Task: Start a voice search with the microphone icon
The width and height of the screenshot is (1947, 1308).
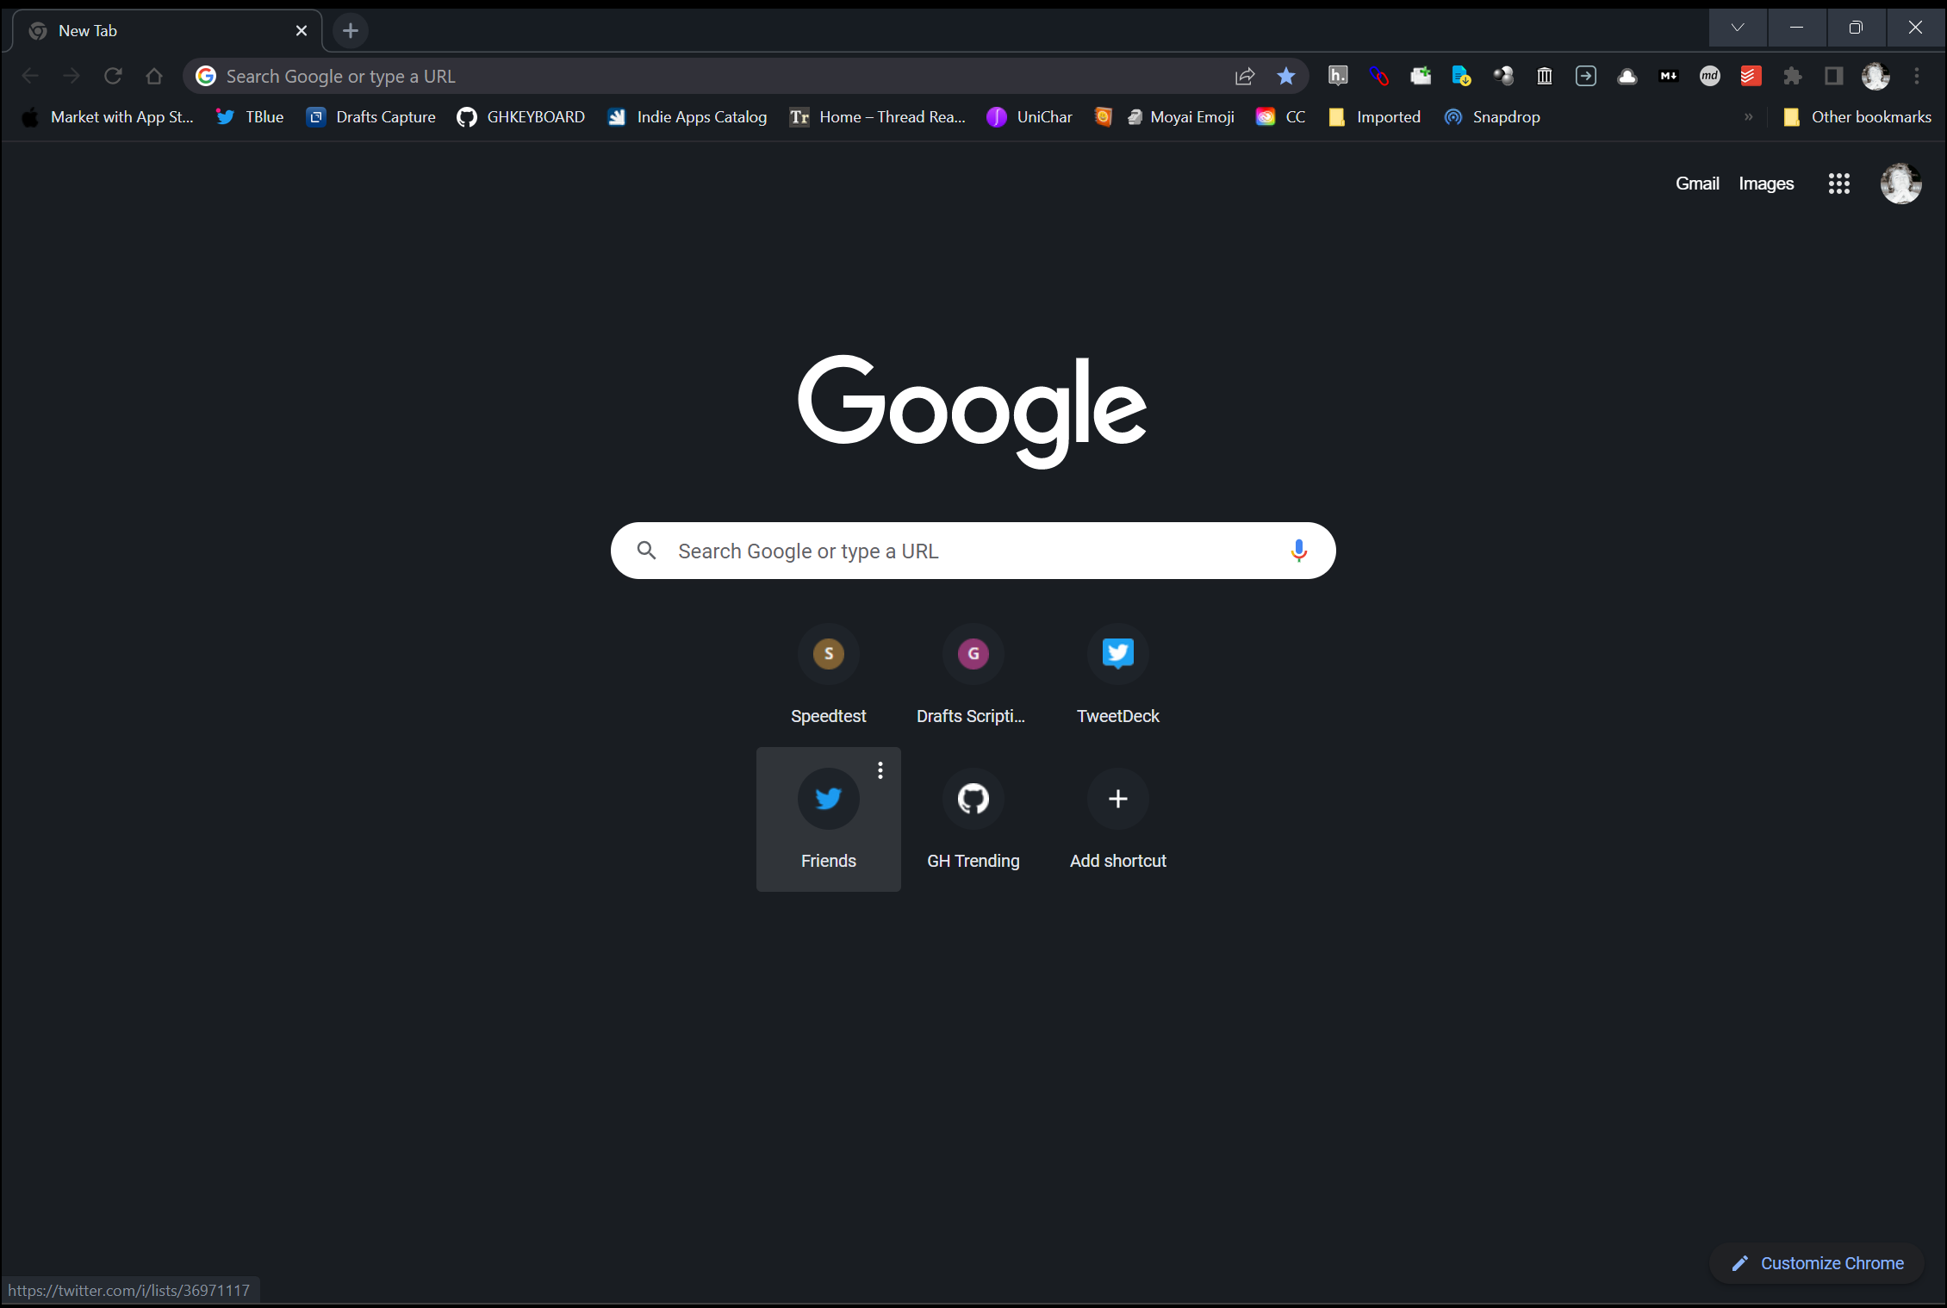Action: tap(1298, 551)
